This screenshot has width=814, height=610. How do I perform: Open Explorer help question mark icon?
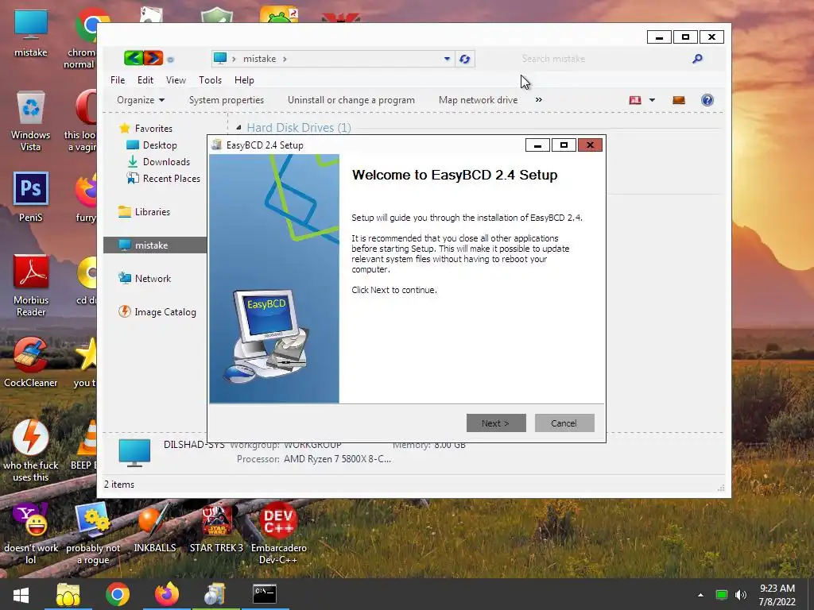point(707,100)
